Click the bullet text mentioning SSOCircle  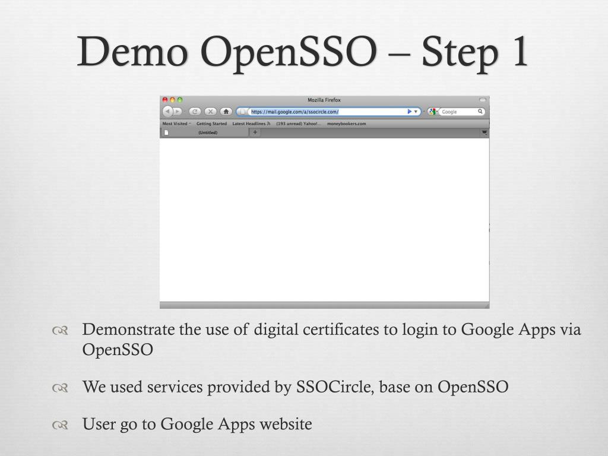[x=295, y=387]
